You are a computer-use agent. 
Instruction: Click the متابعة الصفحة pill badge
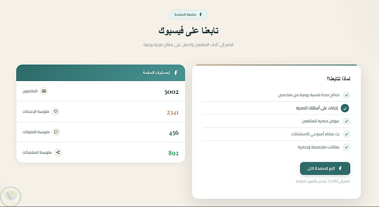coord(188,14)
